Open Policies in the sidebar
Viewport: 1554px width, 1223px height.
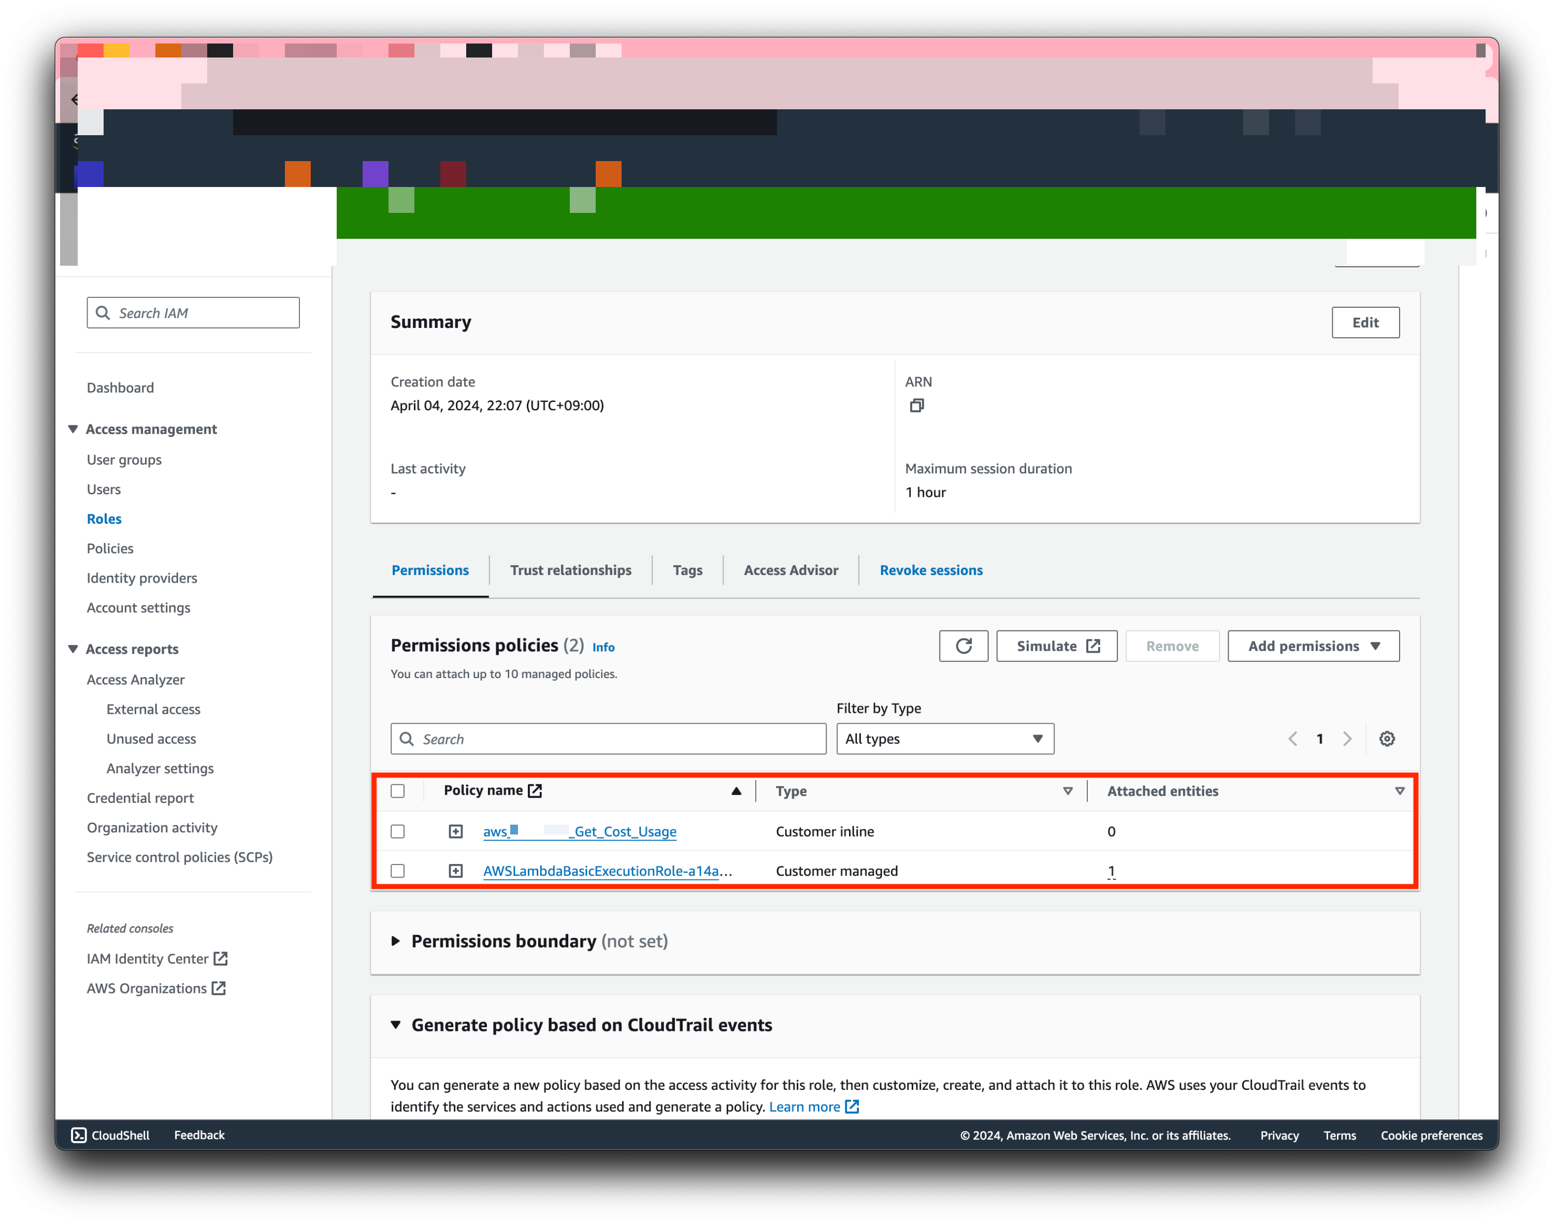point(110,548)
